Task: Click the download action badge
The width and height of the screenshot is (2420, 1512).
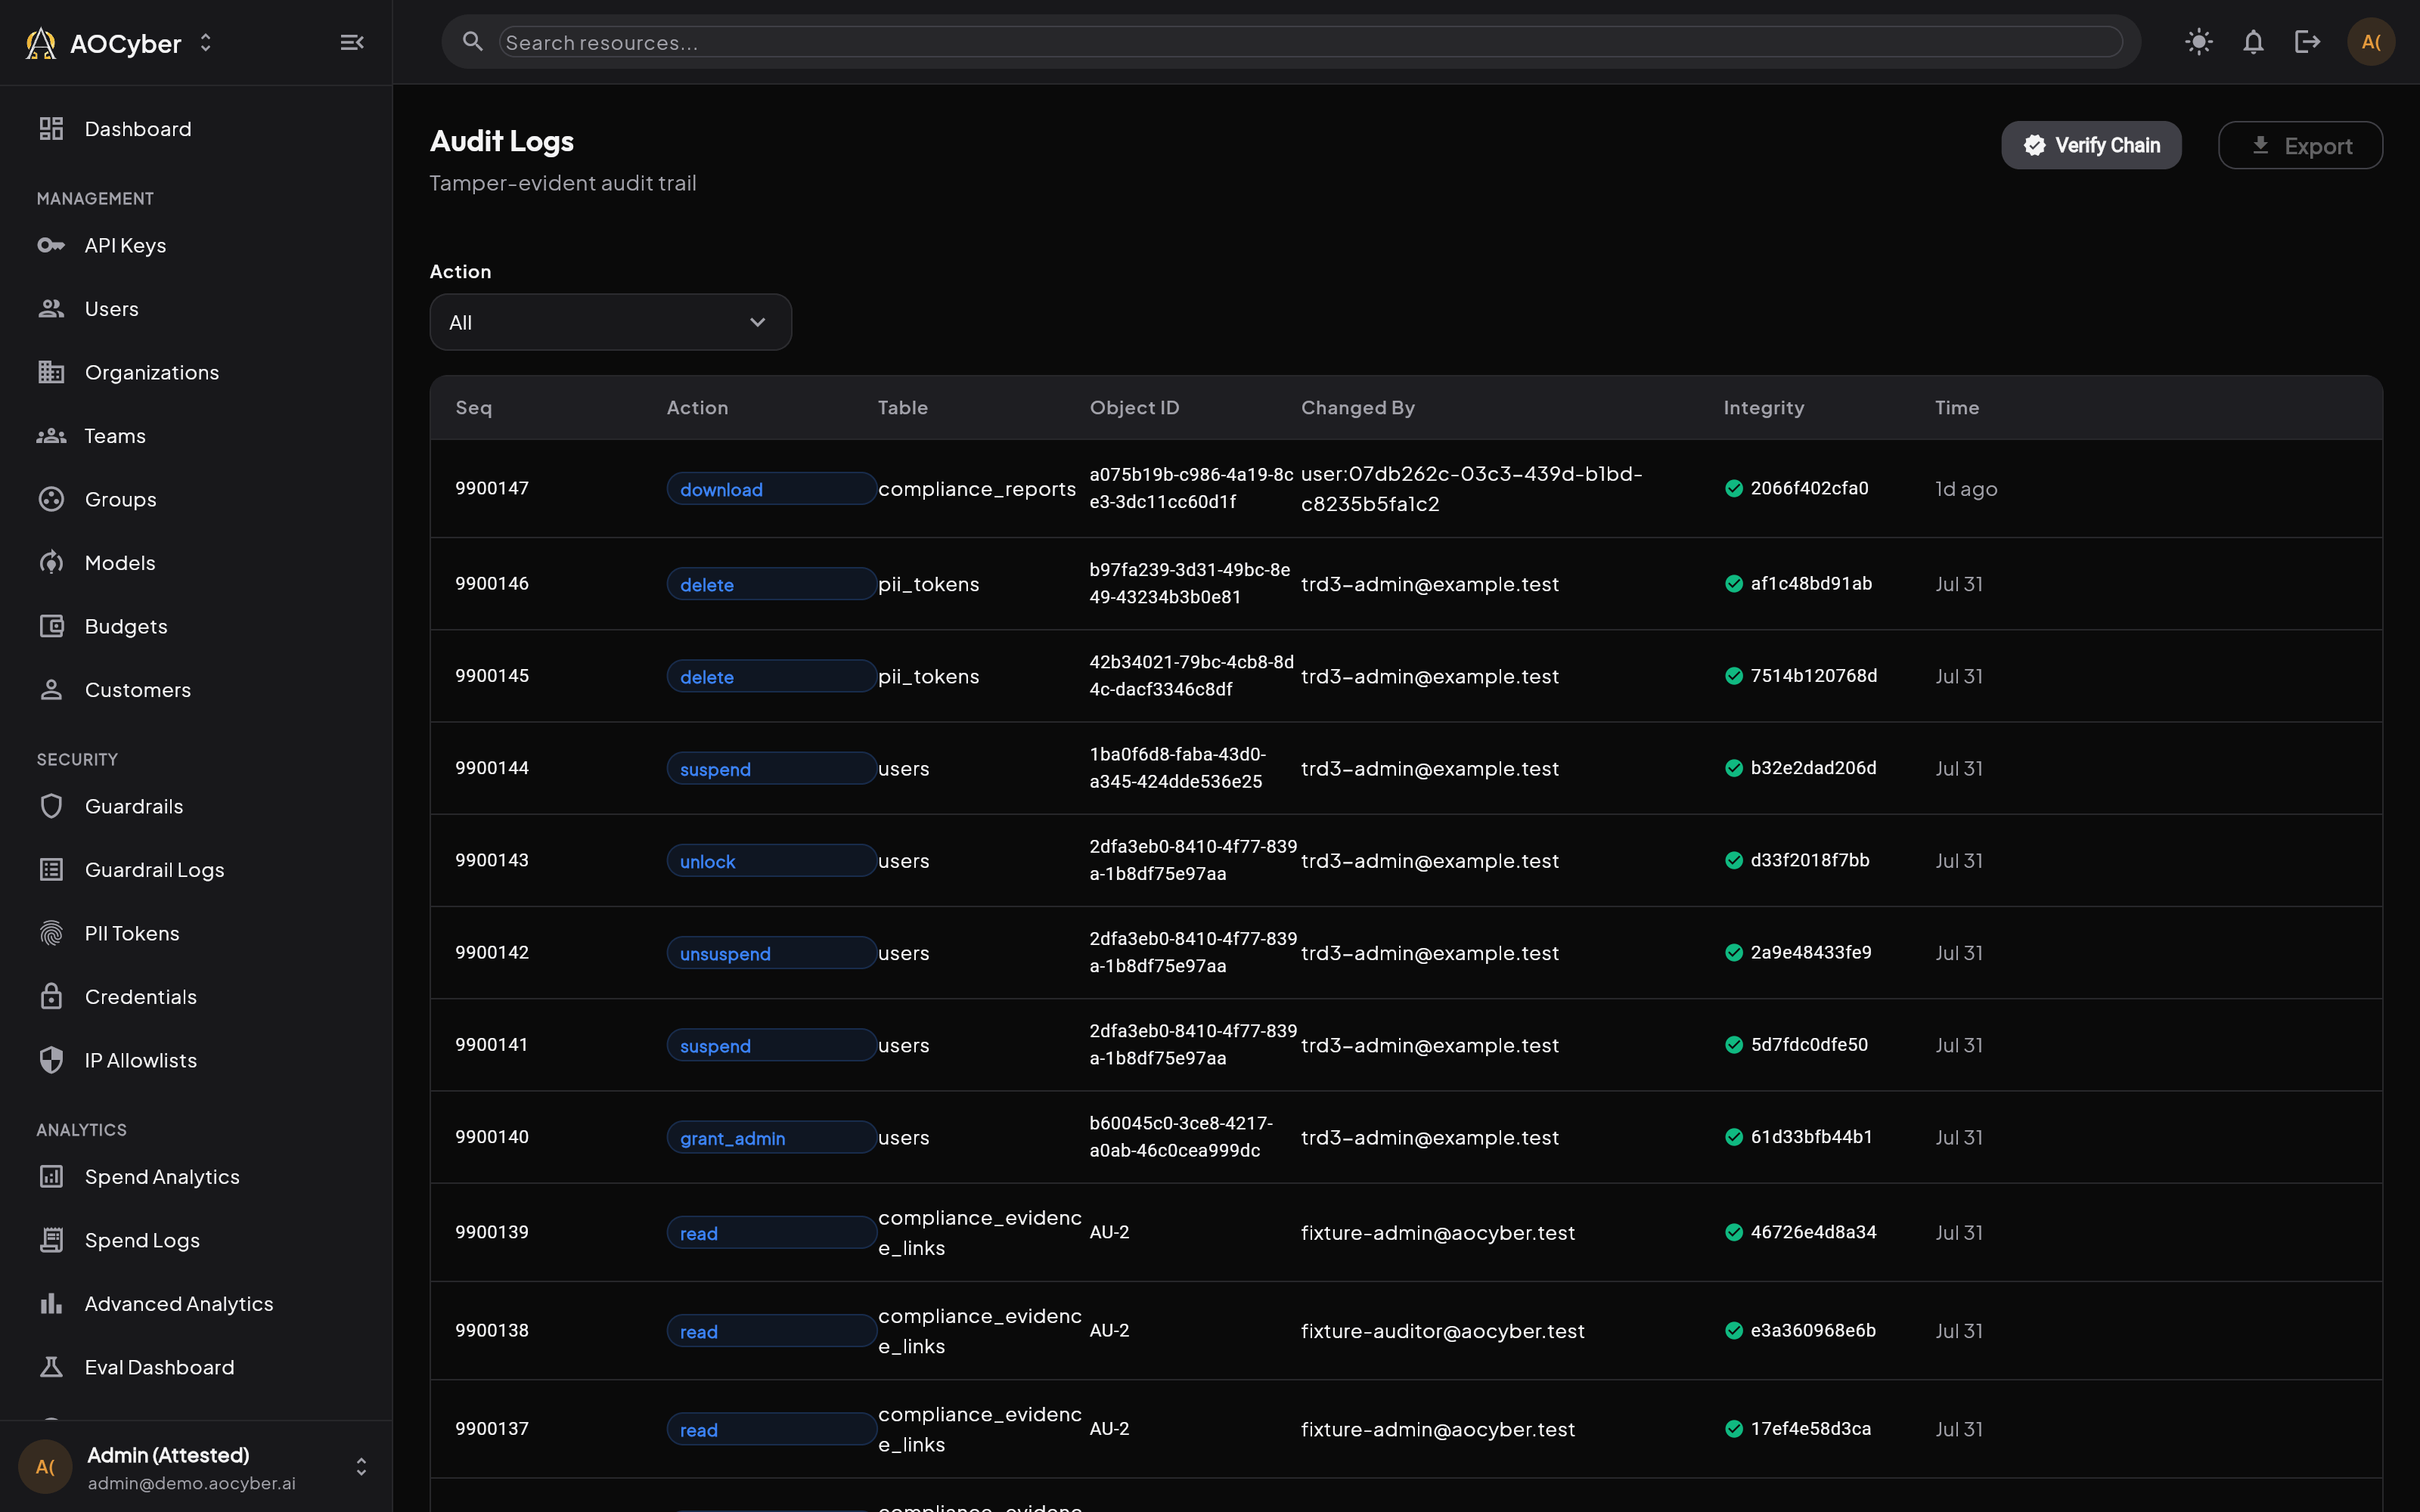Action: point(771,489)
